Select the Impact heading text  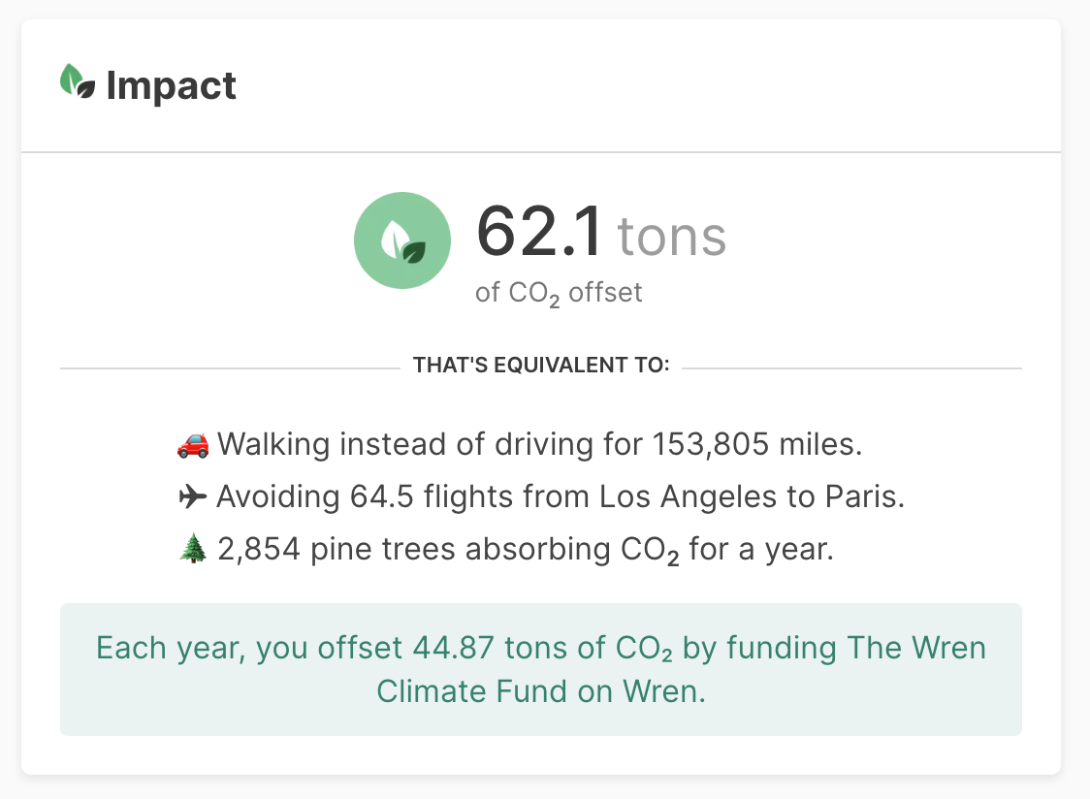(x=171, y=86)
